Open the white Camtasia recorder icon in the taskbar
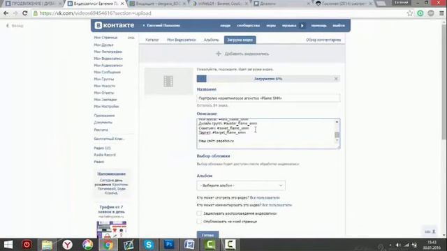This screenshot has width=447, height=251. pos(230,245)
